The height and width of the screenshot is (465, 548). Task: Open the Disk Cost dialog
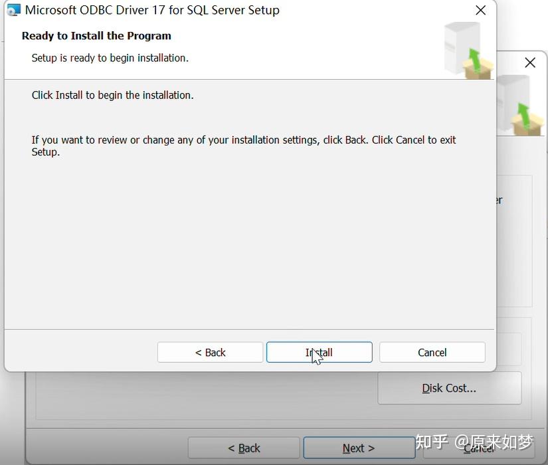[449, 388]
